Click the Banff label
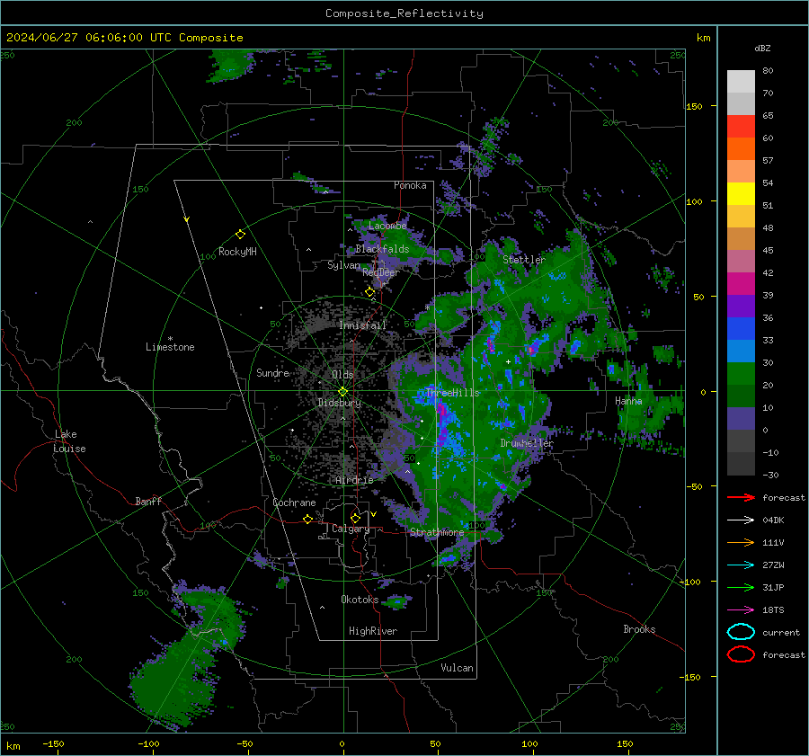 (148, 501)
